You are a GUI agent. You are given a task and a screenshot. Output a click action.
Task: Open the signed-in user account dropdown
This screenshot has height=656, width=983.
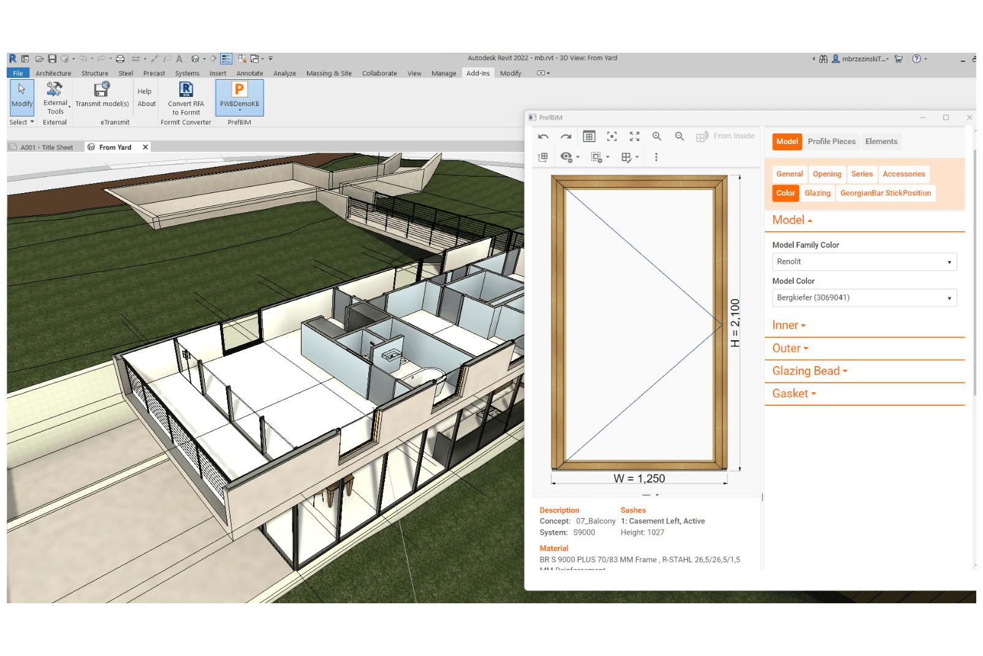coord(860,59)
